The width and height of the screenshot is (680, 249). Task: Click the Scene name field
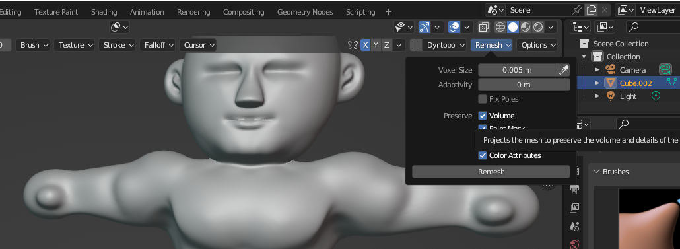[539, 10]
